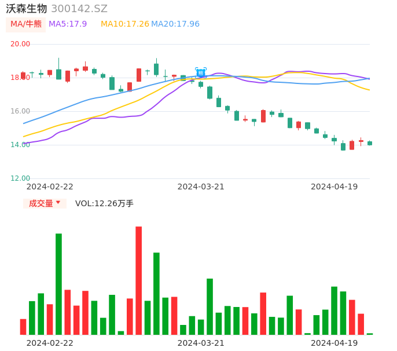This screenshot has width=397, height=351.
Task: Click the 2024-04-19 date label under the volume chart
Action: (334, 343)
